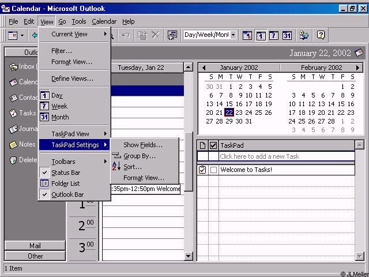This screenshot has height=277, width=369.
Task: Expand the Toolbars submenu
Action: tap(74, 162)
